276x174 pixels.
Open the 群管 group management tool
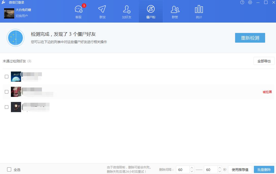(175, 11)
